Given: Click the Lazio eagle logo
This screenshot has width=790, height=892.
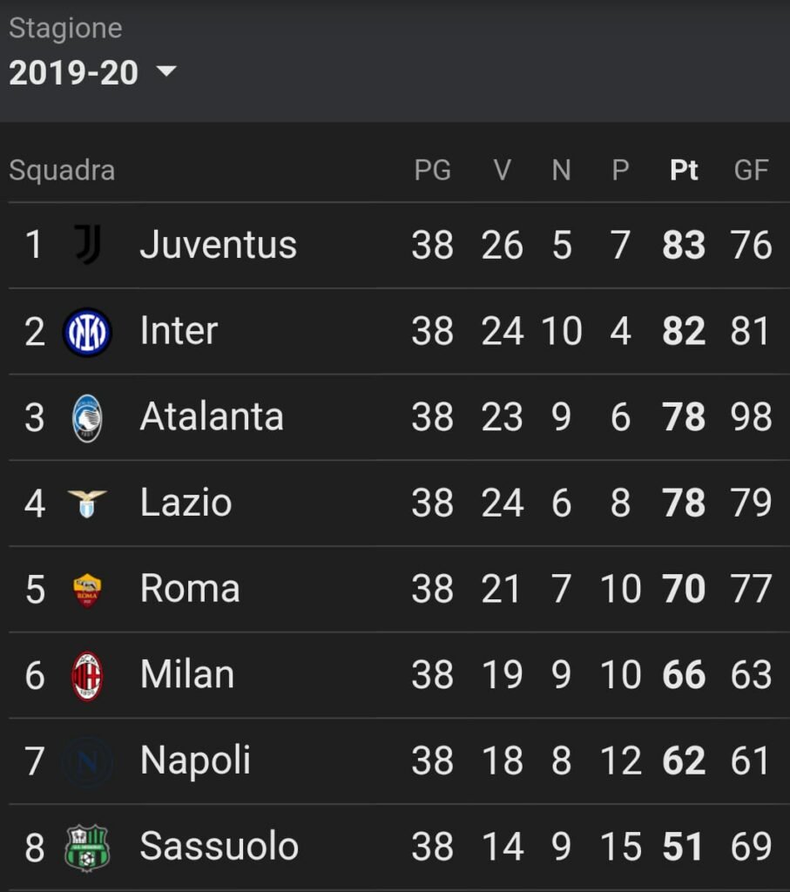Looking at the screenshot, I should 87,503.
